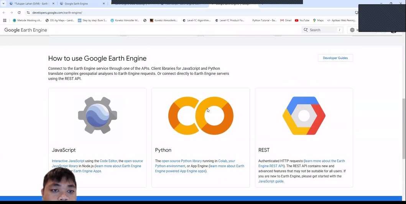Click the address bar URL
The height and width of the screenshot is (204, 406).
tap(57, 12)
